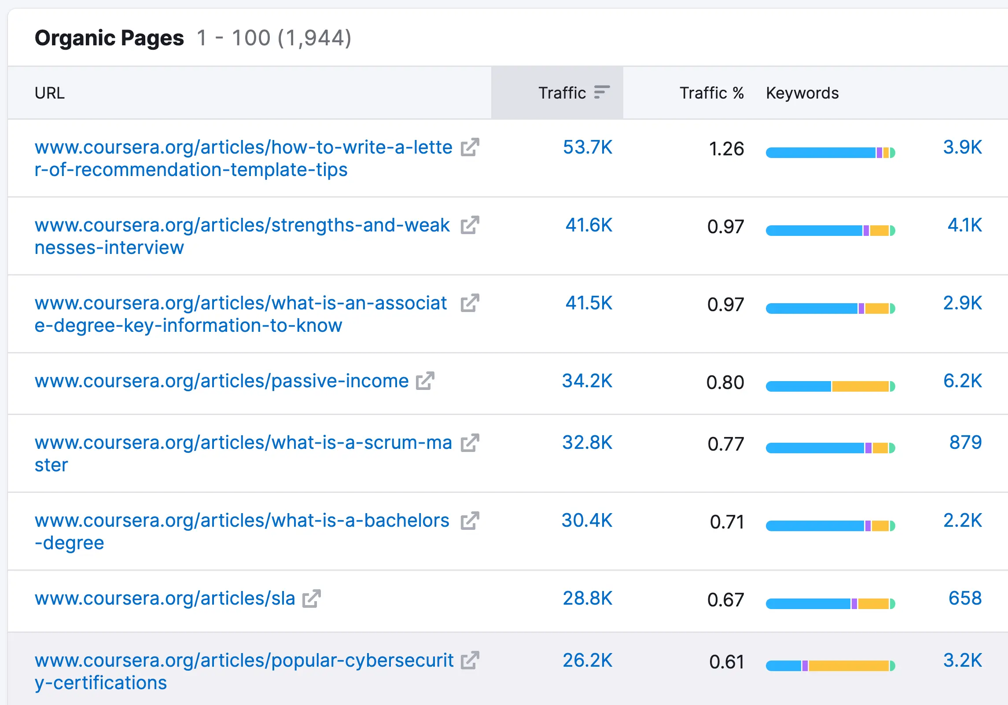Click the Organic Pages heading
The image size is (1008, 705).
coord(109,38)
